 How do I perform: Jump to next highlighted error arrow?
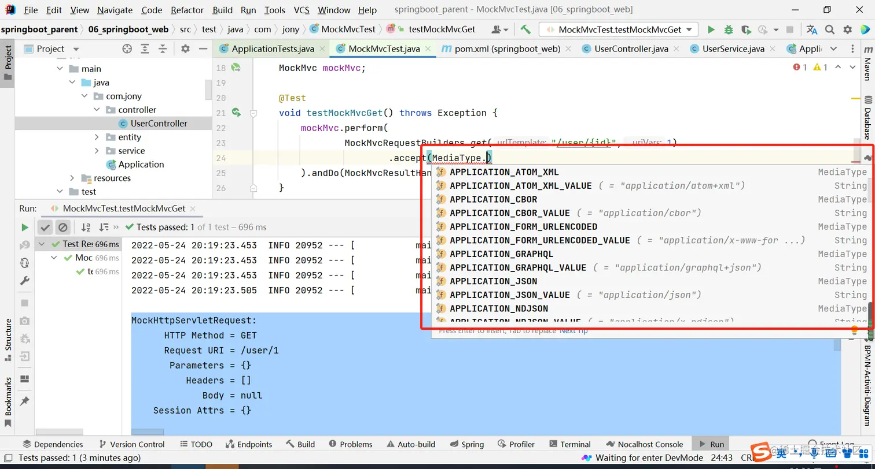coord(852,68)
